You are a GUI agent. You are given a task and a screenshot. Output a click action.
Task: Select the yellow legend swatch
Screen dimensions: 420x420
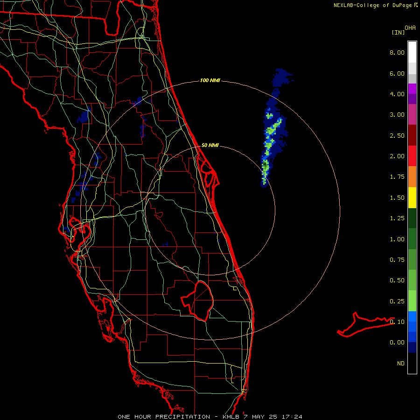point(412,197)
